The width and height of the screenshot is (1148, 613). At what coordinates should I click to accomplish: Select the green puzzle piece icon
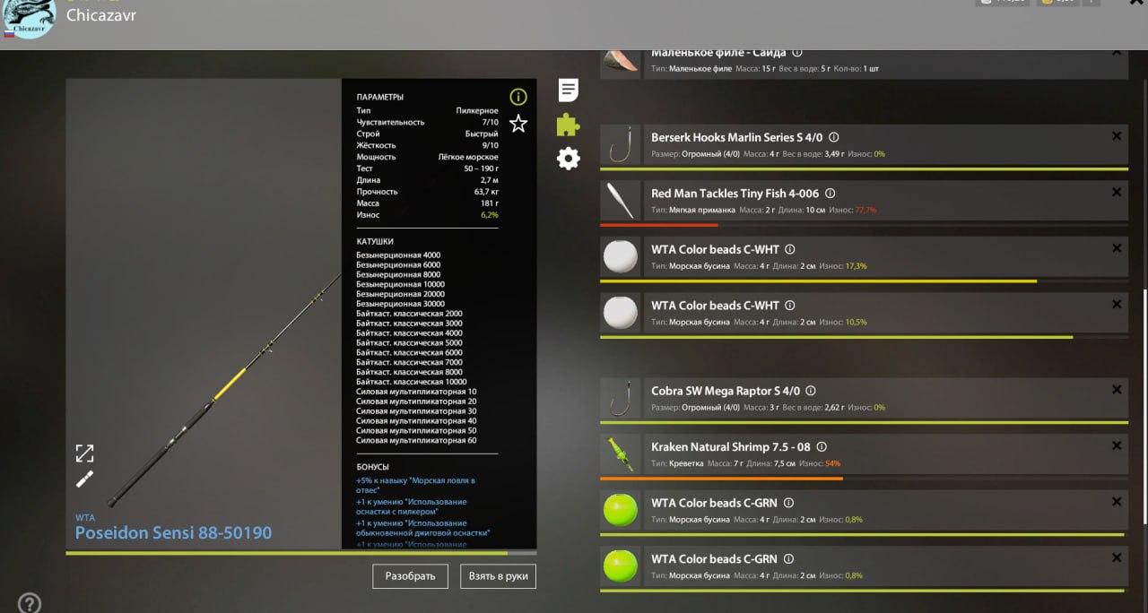click(568, 125)
